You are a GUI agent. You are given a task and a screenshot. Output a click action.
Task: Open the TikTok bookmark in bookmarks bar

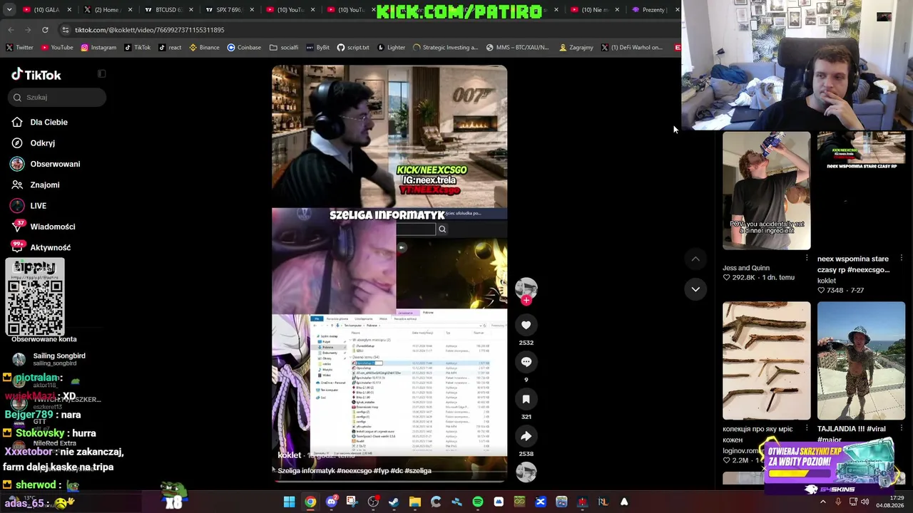(137, 48)
